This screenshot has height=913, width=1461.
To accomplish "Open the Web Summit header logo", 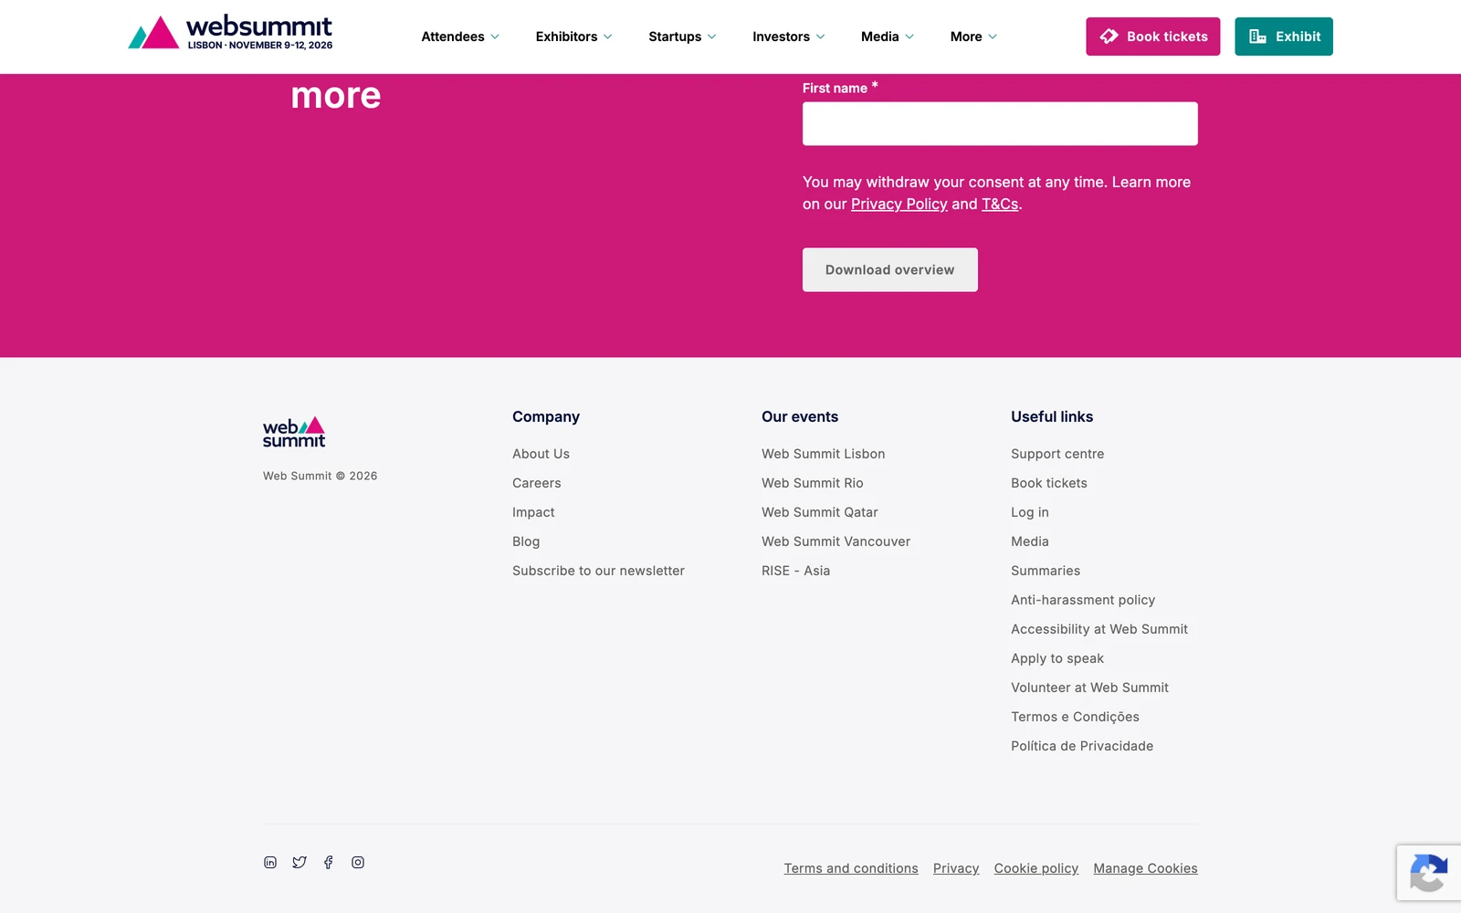I will point(230,33).
